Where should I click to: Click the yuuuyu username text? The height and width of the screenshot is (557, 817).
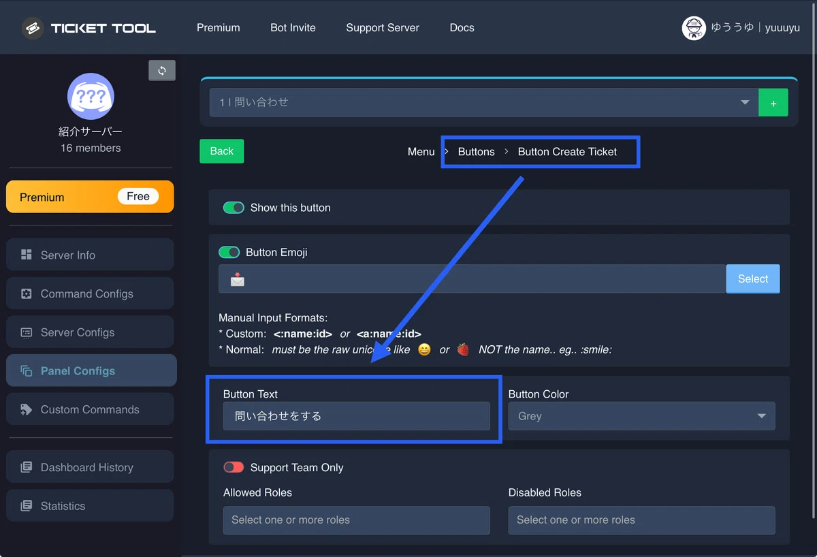click(x=782, y=28)
